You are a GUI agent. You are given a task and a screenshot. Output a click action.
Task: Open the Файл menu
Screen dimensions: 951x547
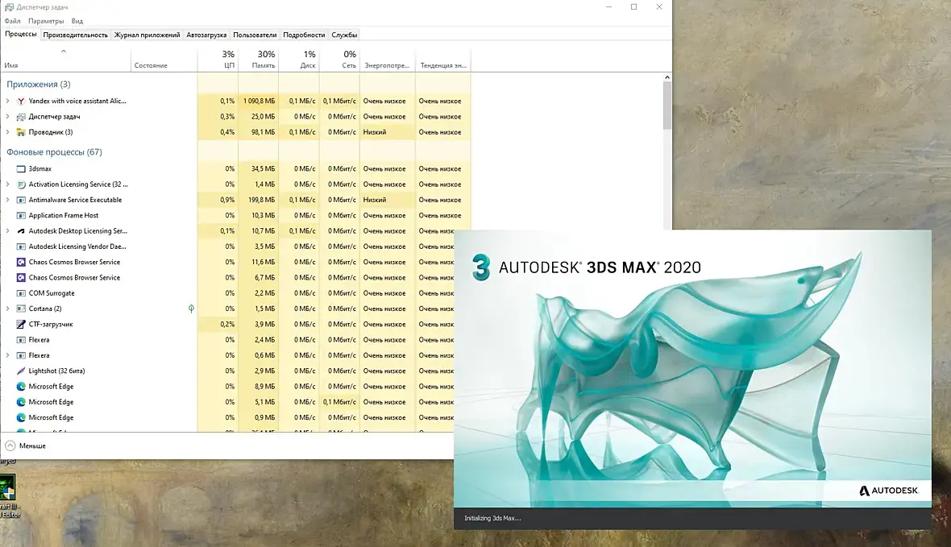(12, 21)
